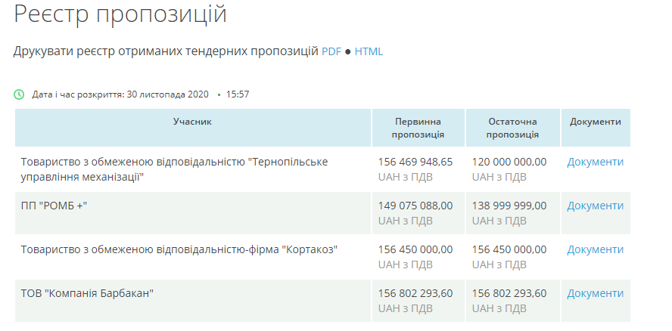This screenshot has width=672, height=331.
Task: Click the фірма "Кортакоз" participant name
Action: pos(179,249)
